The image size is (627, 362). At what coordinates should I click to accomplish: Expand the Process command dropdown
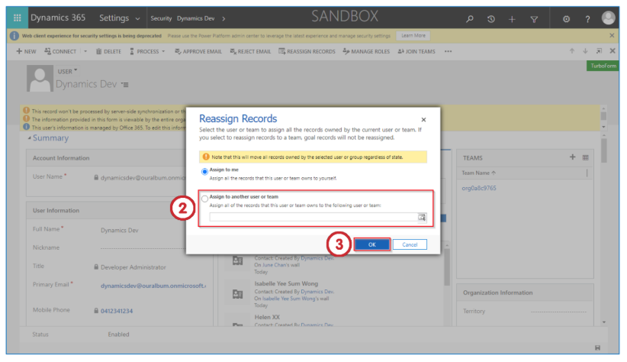pyautogui.click(x=163, y=51)
